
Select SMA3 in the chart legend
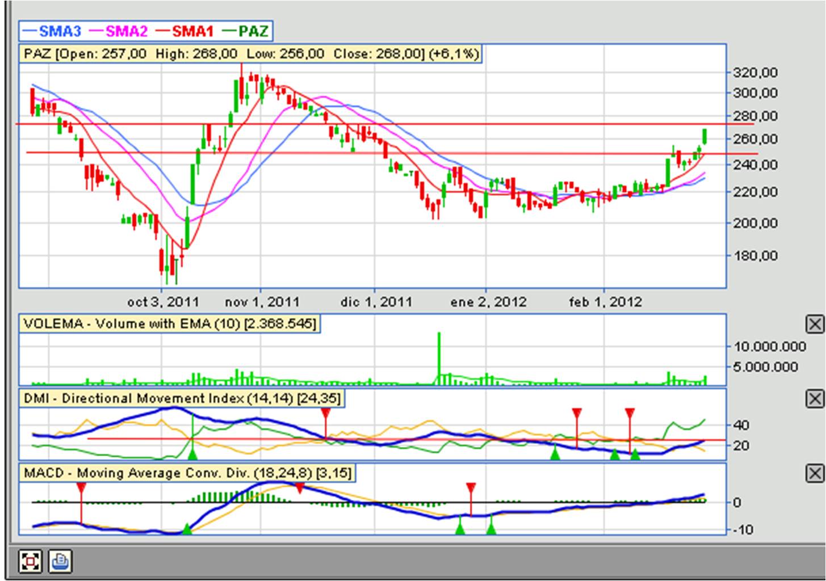[53, 31]
